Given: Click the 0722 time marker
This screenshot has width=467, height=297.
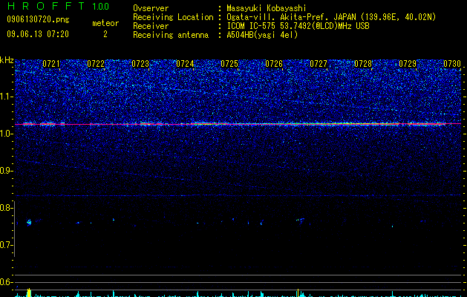Looking at the screenshot, I should click(x=96, y=64).
